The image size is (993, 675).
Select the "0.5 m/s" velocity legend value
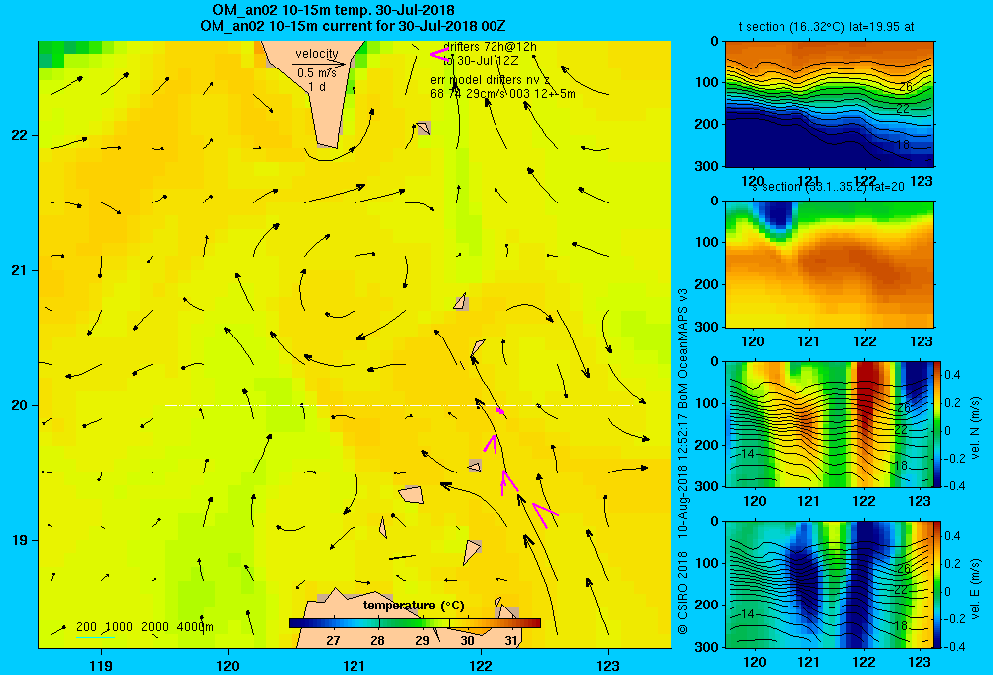click(x=316, y=73)
